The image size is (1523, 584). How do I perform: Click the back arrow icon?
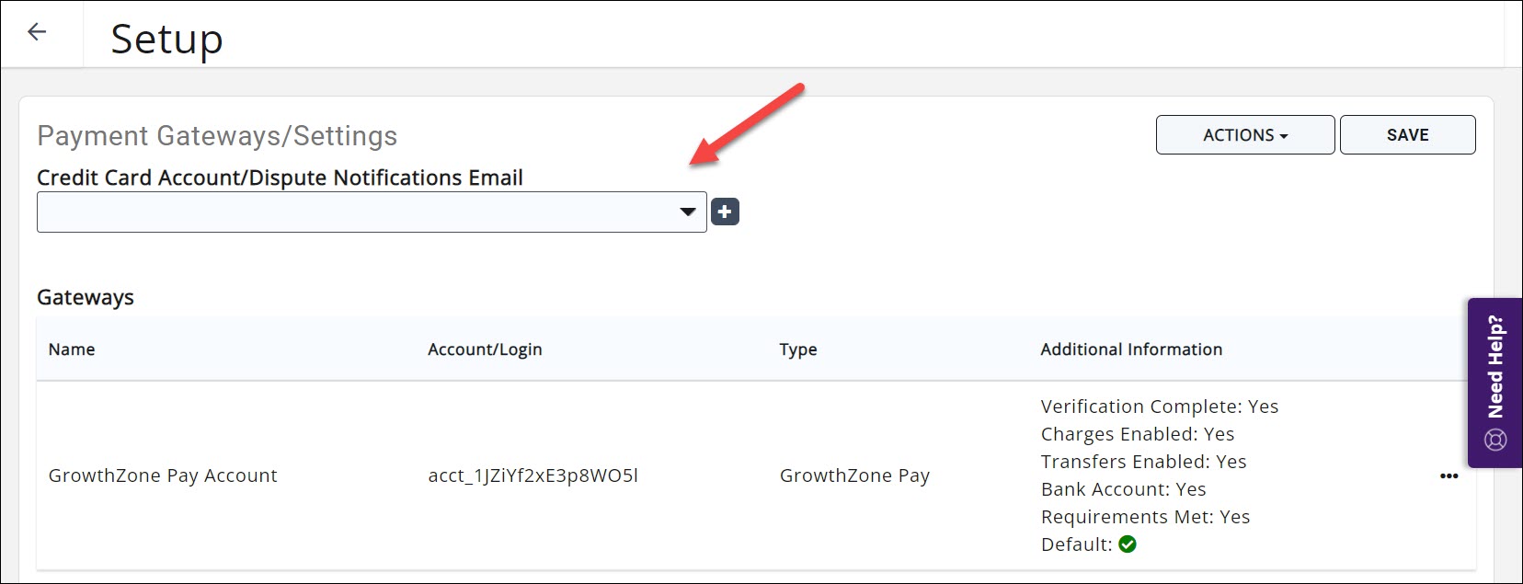37,32
